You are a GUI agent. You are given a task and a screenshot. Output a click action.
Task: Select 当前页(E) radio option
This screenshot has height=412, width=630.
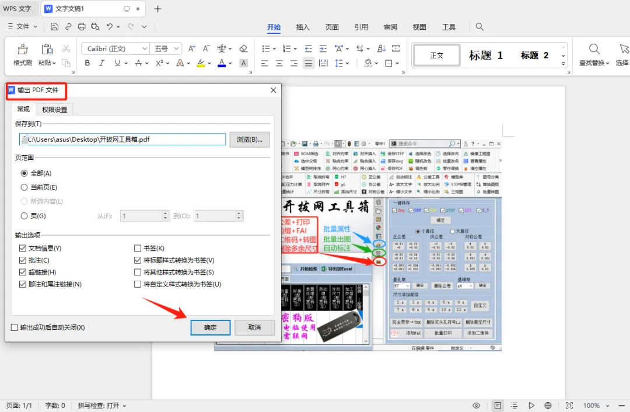24,187
